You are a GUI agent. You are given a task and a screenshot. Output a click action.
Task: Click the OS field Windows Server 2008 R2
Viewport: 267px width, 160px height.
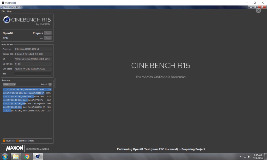33,59
